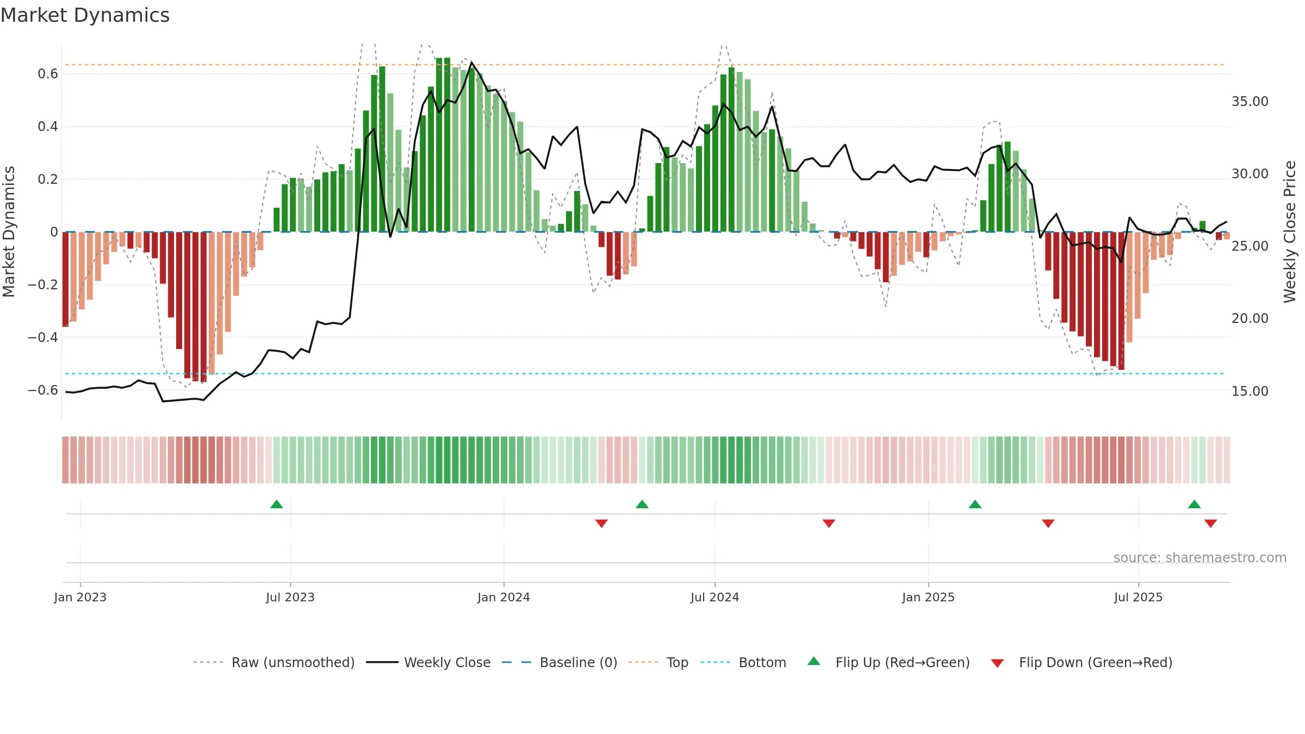The height and width of the screenshot is (734, 1305).
Task: Click the red Flip Down triangle in legend
Action: tap(997, 663)
